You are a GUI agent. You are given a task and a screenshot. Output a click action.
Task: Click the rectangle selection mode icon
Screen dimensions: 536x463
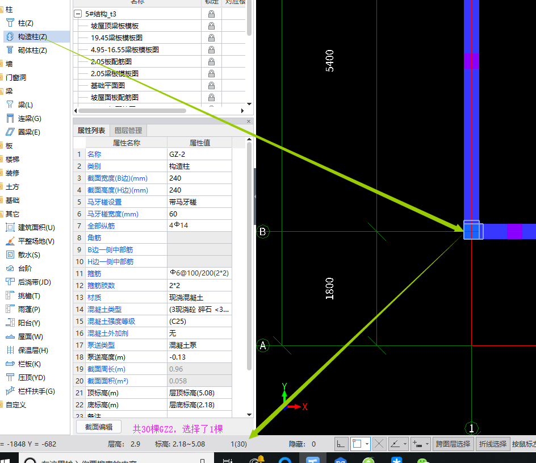[x=357, y=444]
